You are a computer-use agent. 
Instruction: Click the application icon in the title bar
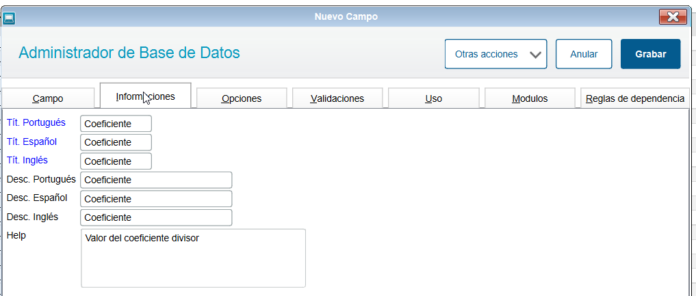click(9, 18)
